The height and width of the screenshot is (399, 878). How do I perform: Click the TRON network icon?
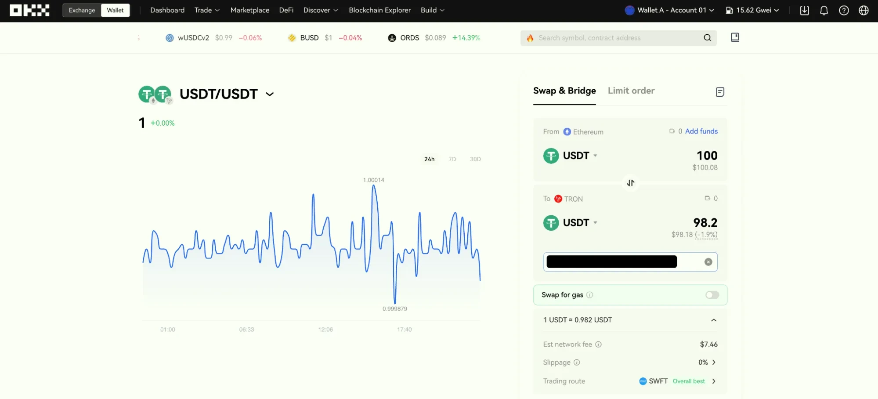click(558, 199)
